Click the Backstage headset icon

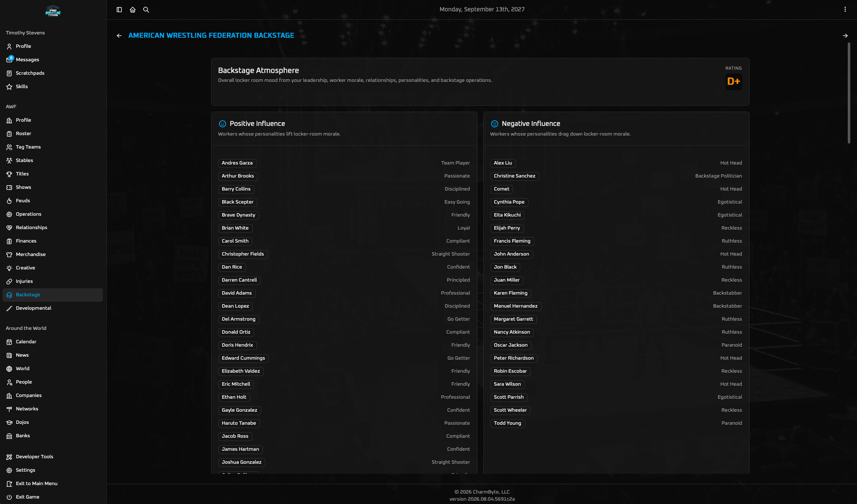coord(9,295)
